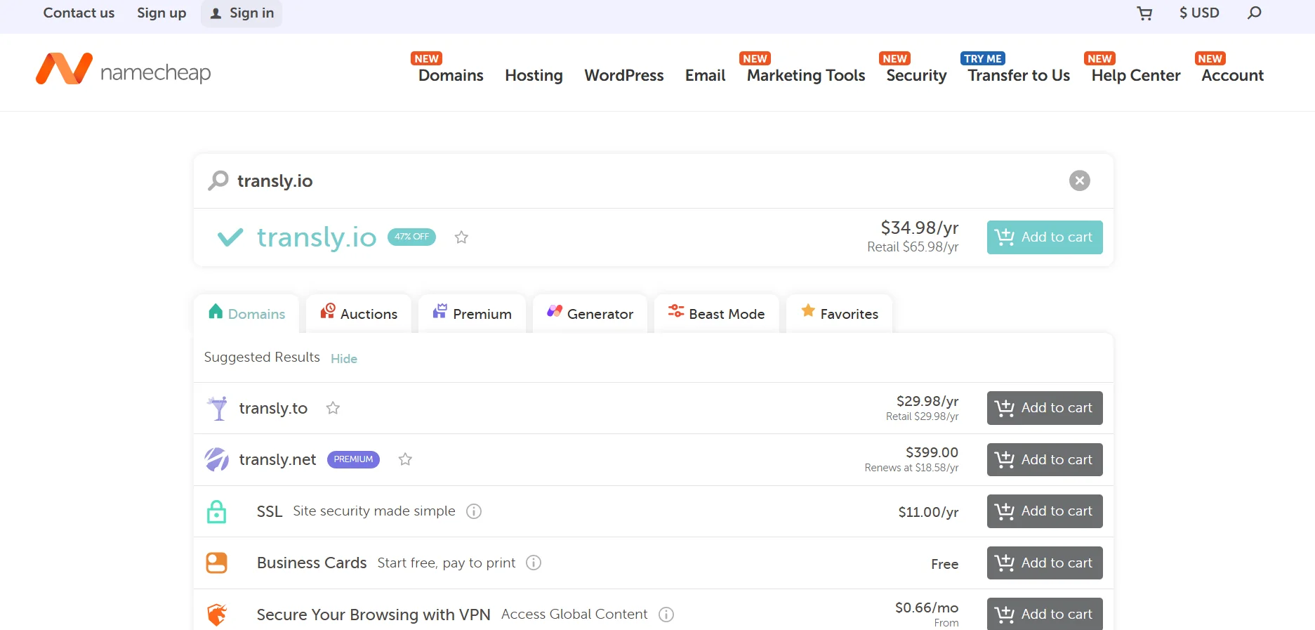Open the Security navigation menu
The width and height of the screenshot is (1315, 630).
[916, 75]
